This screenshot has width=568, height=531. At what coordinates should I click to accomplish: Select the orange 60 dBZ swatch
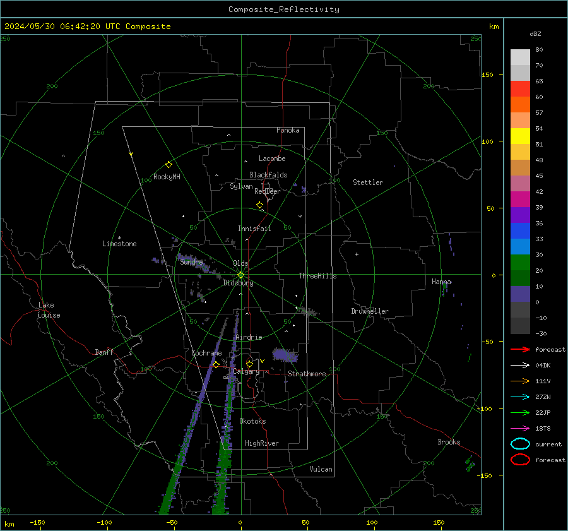click(520, 104)
